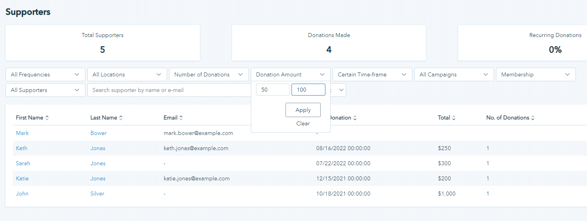Open the All Frequencies dropdown

[45, 74]
